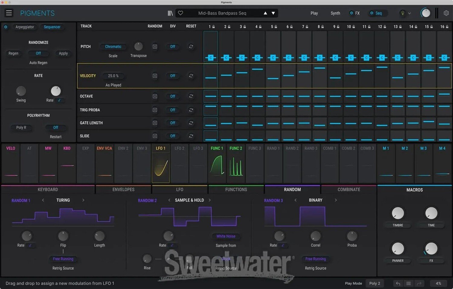The height and width of the screenshot is (289, 453).
Task: Click the undo arrow in the status bar
Action: click(398, 283)
